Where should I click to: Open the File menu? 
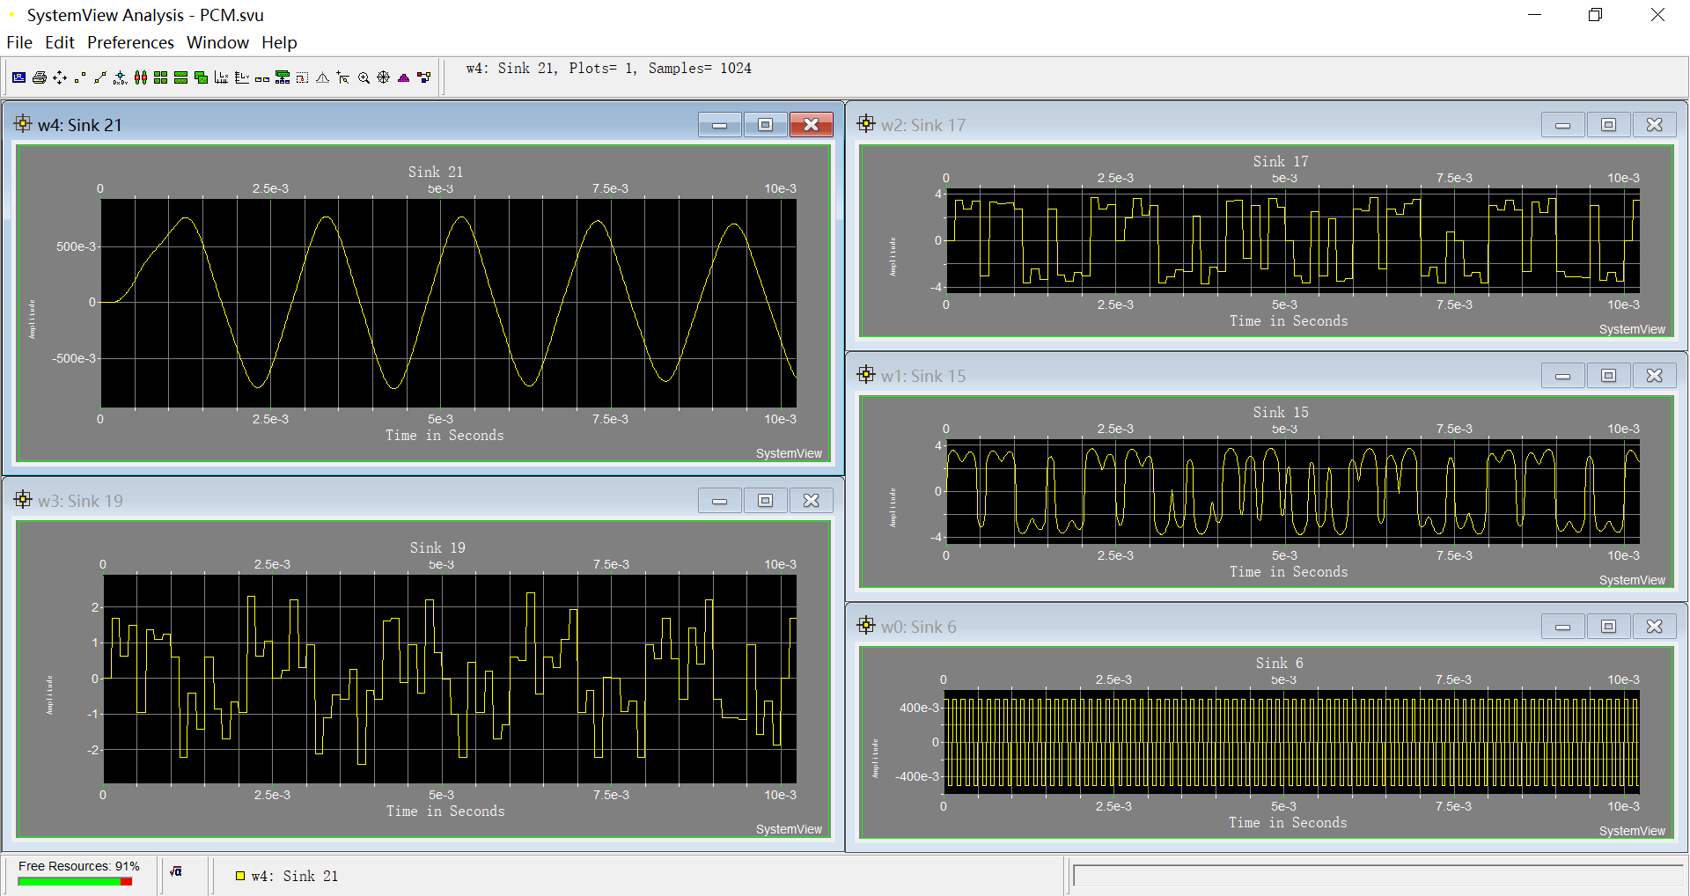[19, 42]
